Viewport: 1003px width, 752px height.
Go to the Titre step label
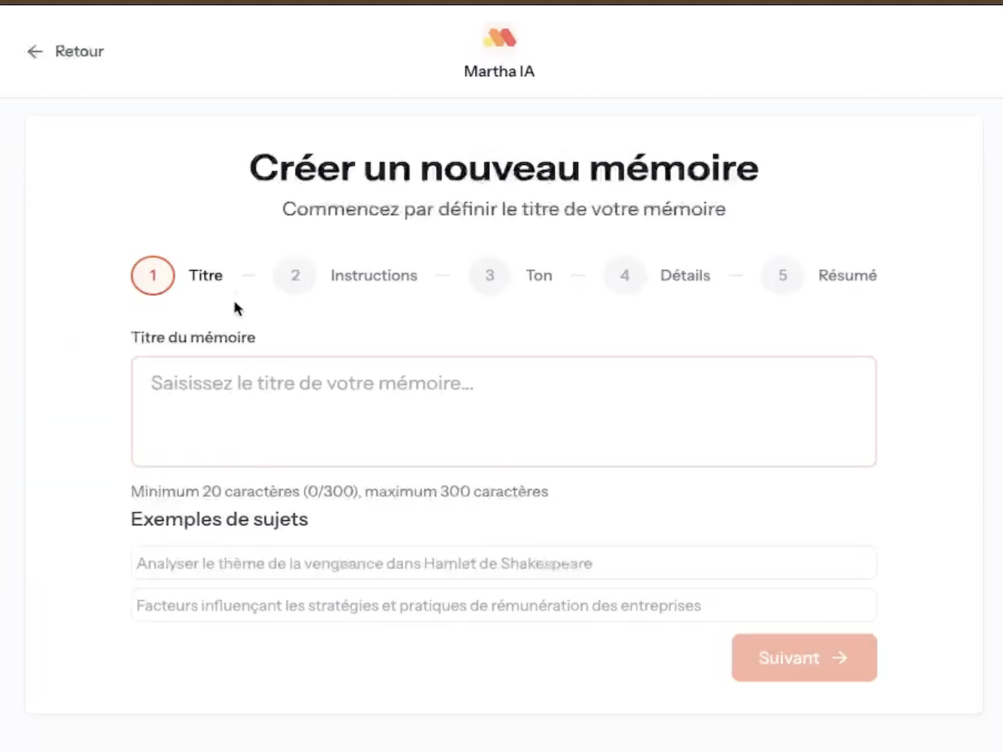click(x=206, y=276)
